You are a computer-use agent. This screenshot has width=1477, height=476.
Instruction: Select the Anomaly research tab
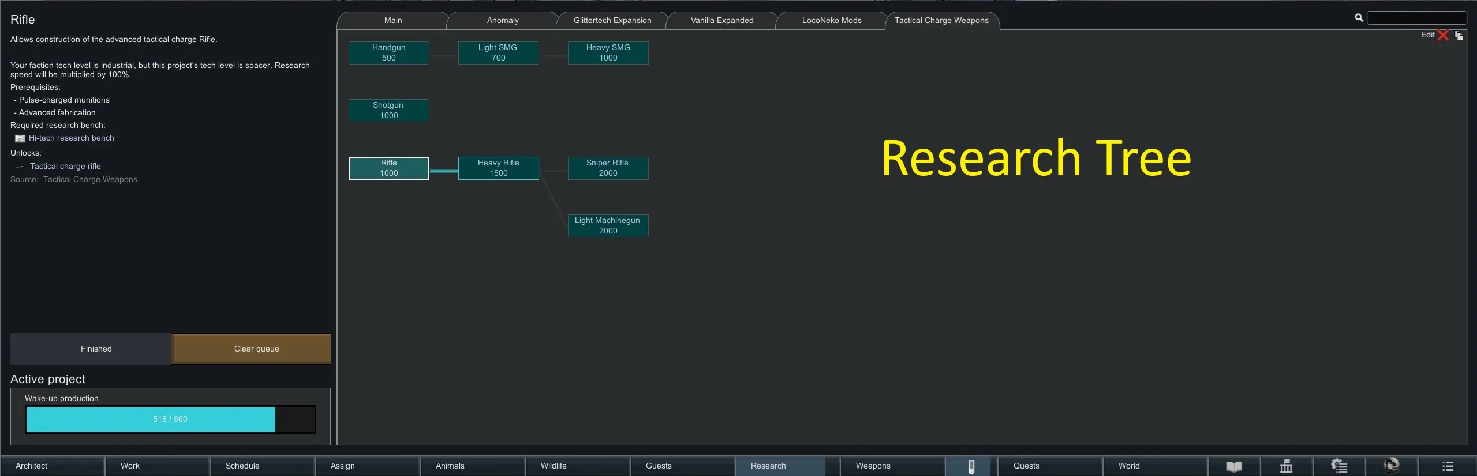(x=502, y=20)
